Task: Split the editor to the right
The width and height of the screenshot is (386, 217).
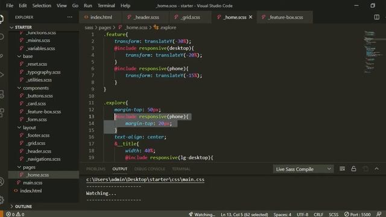Action: (x=376, y=17)
